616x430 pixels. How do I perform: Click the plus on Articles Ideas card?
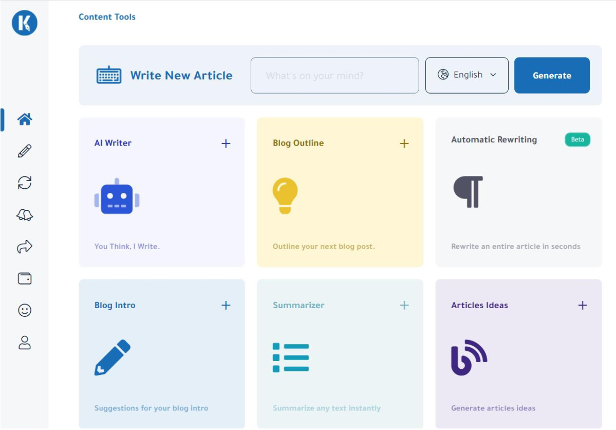(x=583, y=306)
